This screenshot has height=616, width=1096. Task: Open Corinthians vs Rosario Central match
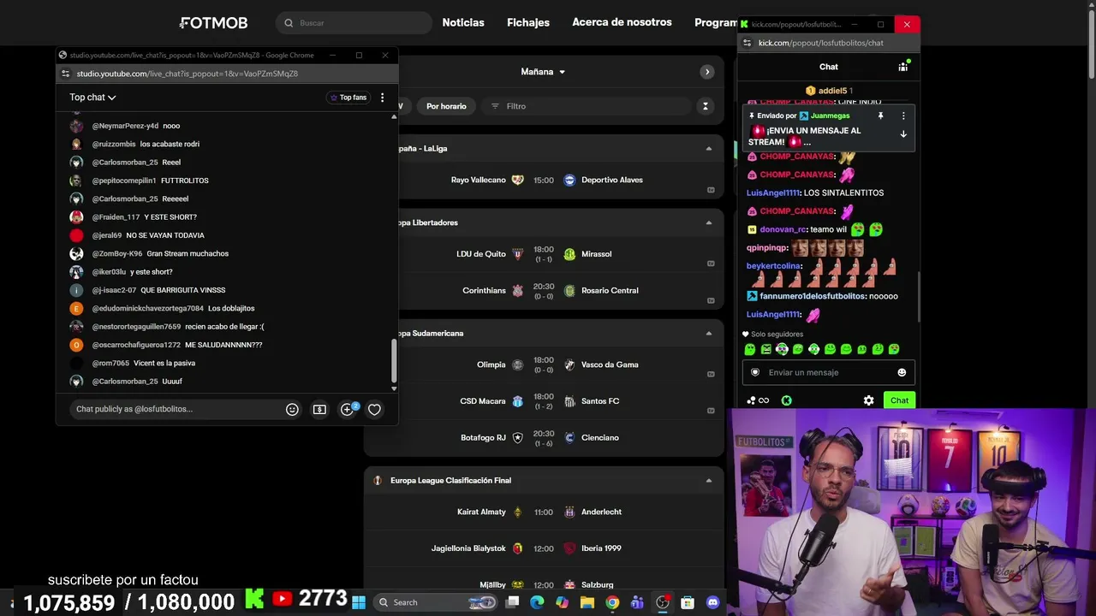coord(545,291)
